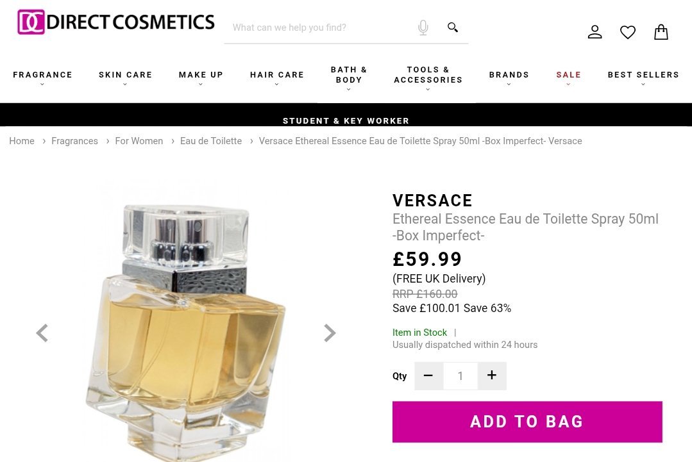Add the perfume to bag

pyautogui.click(x=527, y=422)
